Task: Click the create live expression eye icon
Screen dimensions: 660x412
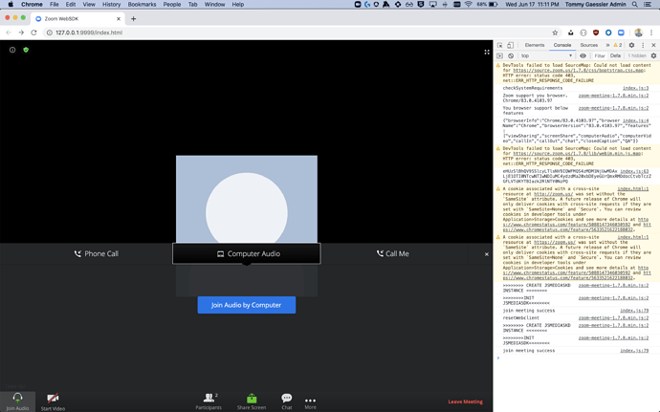Action: click(x=583, y=55)
